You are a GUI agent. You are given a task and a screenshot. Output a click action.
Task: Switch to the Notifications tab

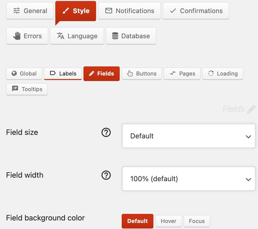(x=130, y=11)
